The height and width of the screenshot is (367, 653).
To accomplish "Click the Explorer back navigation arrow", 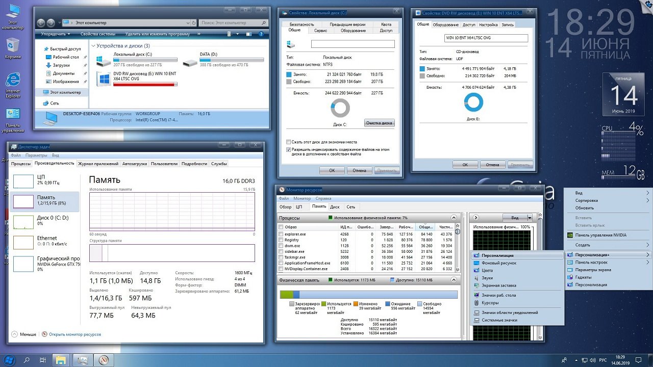I will pos(41,22).
